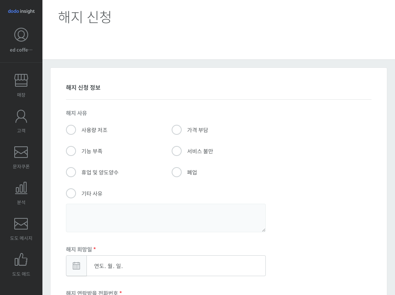Click the other reason text area
Image resolution: width=395 pixels, height=295 pixels.
click(x=166, y=218)
